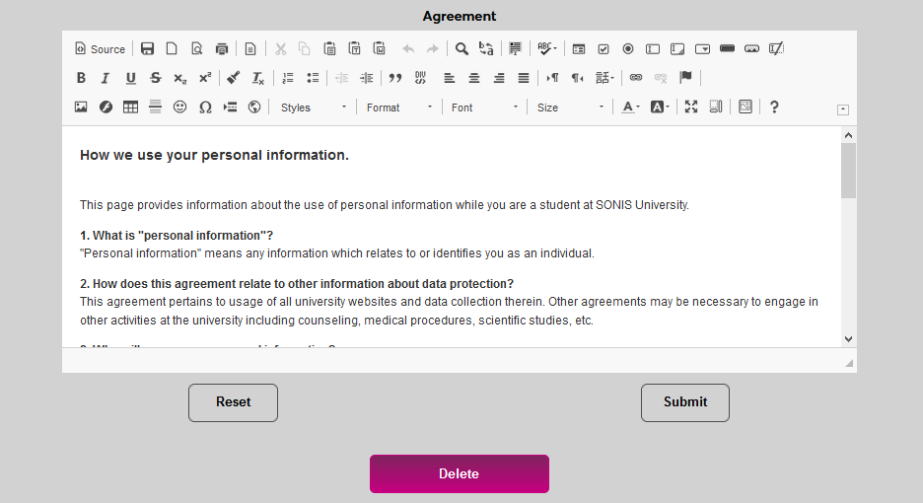Toggle Subscript formatting
The height and width of the screenshot is (503, 923).
(x=180, y=78)
